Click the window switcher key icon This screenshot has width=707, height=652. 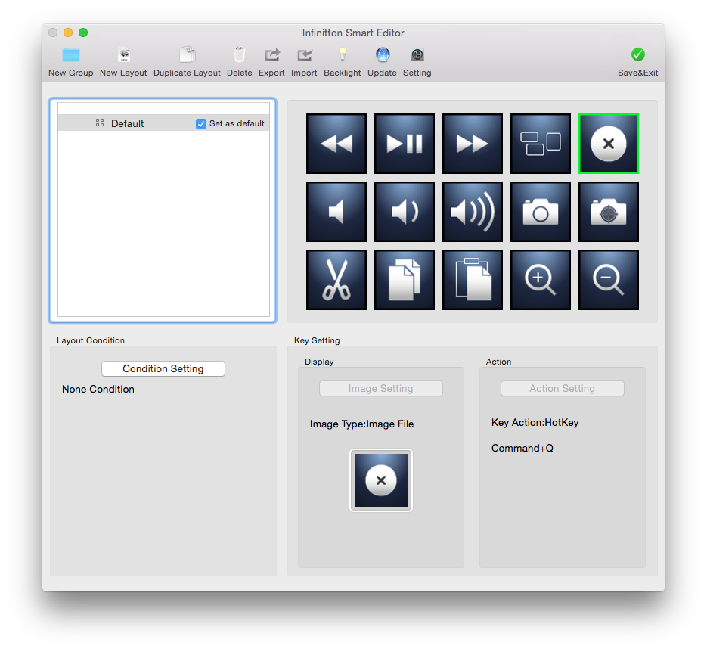tap(541, 144)
